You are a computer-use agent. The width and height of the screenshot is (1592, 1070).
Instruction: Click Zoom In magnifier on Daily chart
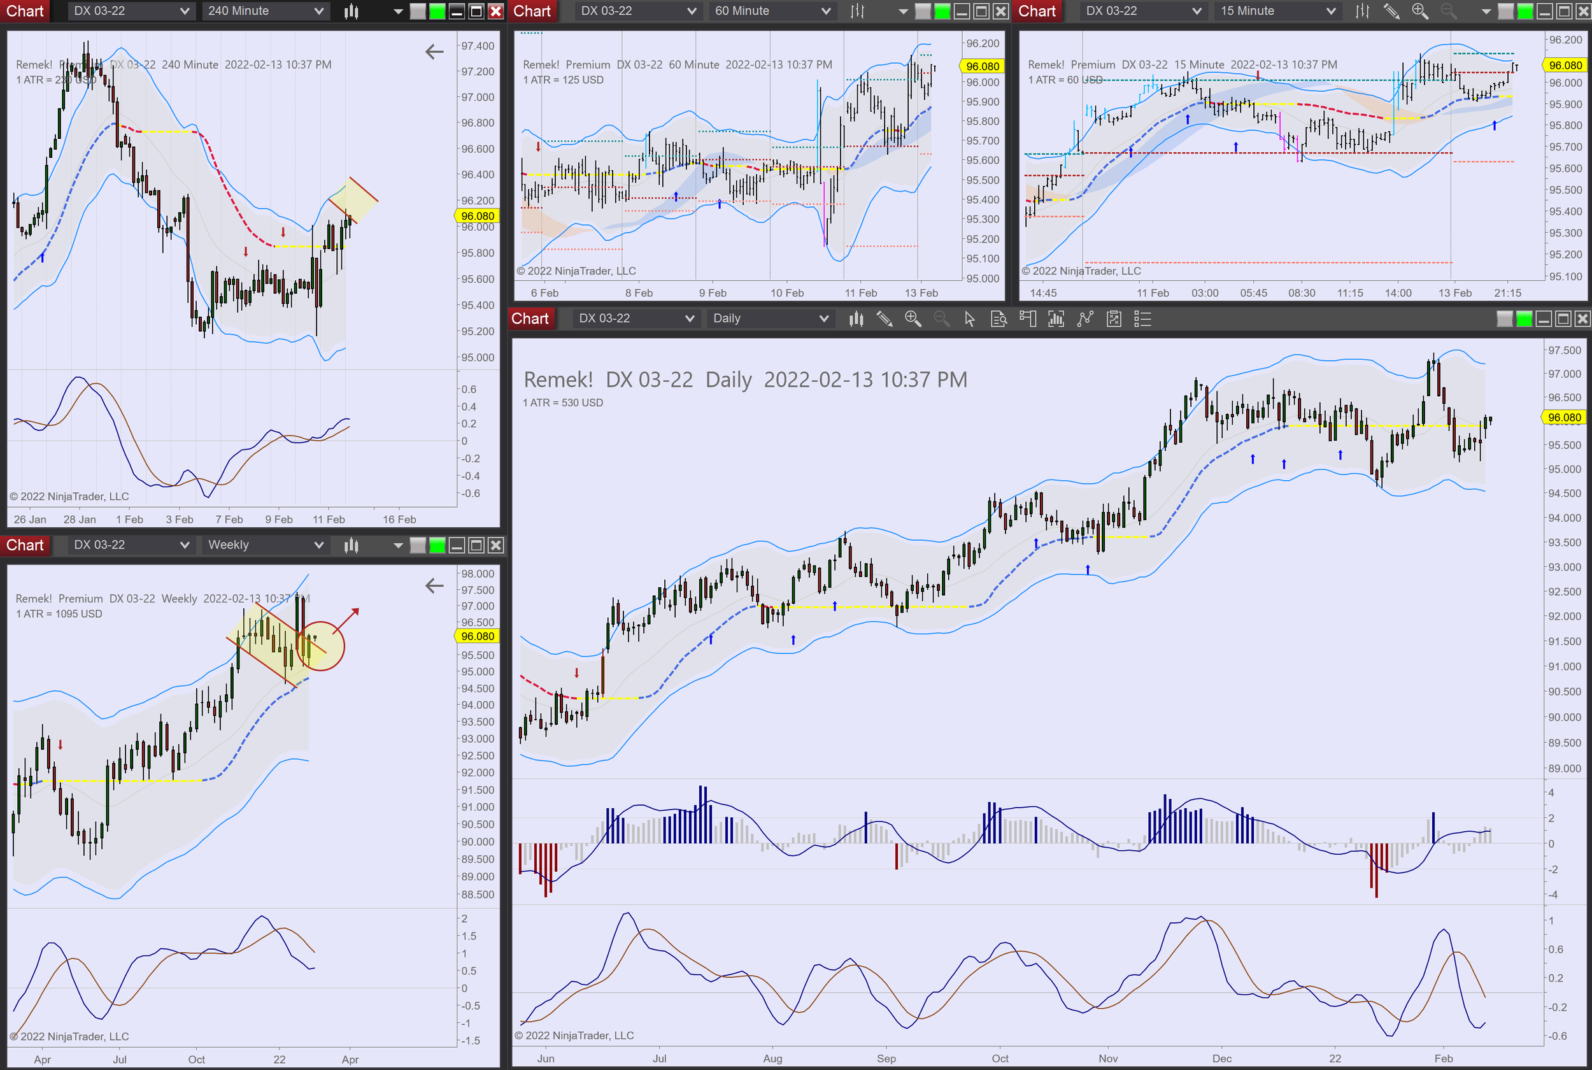[913, 318]
